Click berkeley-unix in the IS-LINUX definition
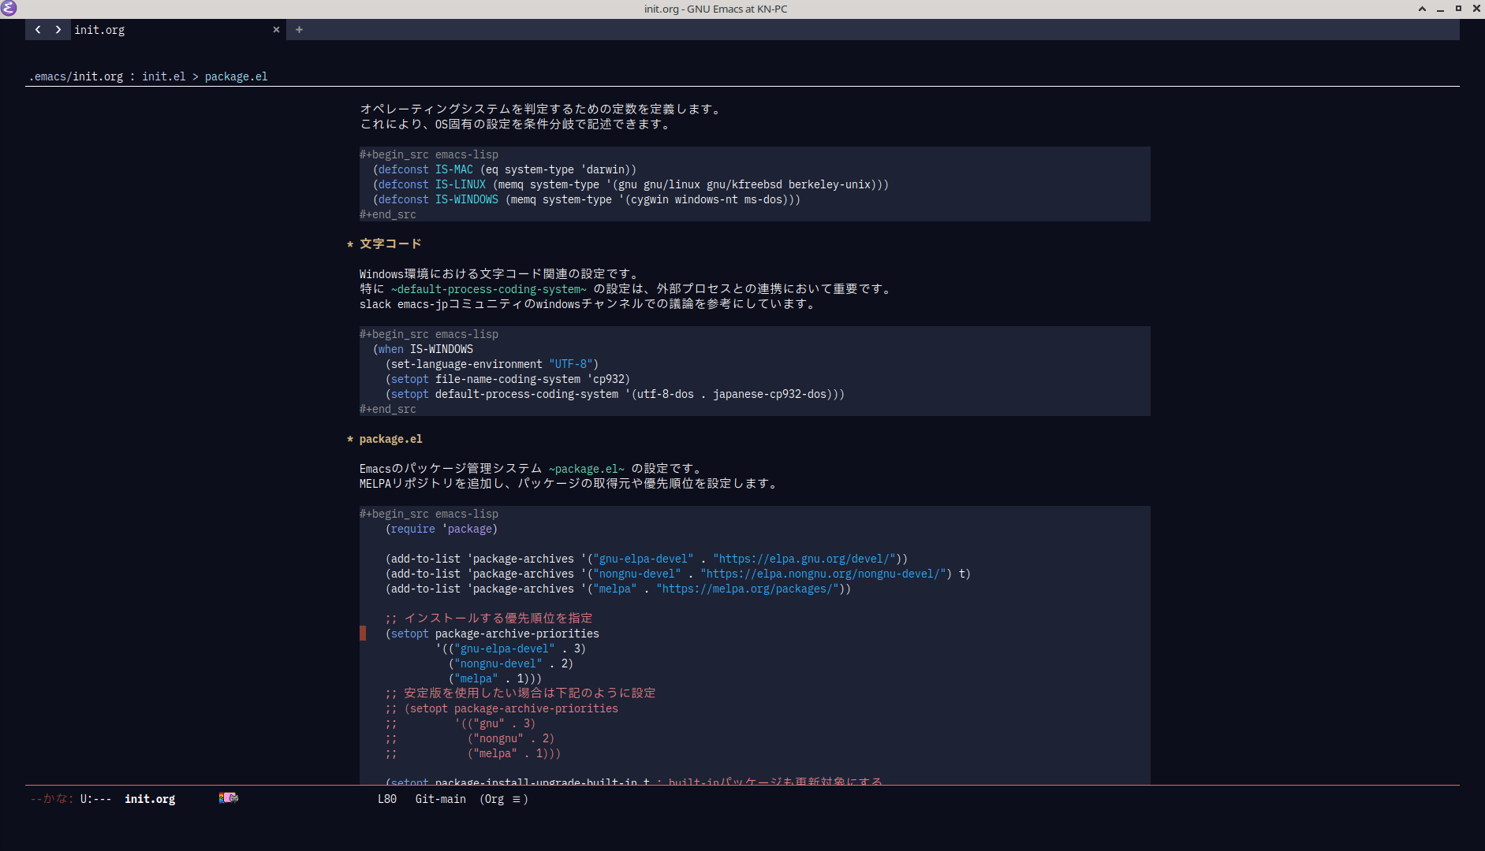 tap(830, 185)
